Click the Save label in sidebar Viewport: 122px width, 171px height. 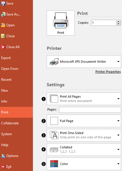point(10,3)
